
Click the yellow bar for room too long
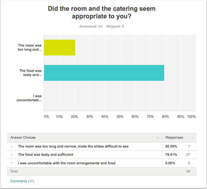(x=60, y=47)
